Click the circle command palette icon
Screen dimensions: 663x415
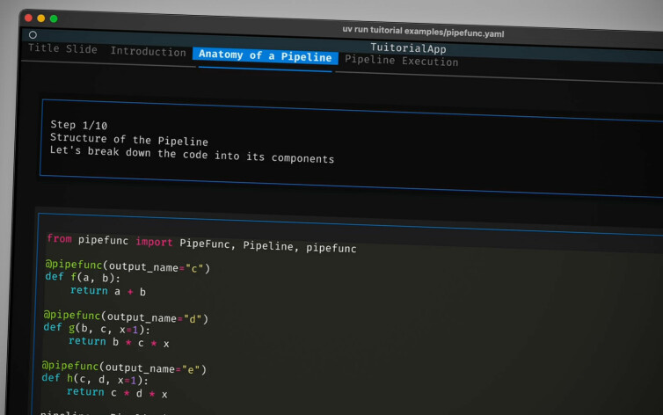[33, 34]
